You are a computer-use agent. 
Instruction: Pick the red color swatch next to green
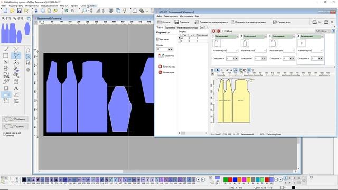tap(230, 179)
